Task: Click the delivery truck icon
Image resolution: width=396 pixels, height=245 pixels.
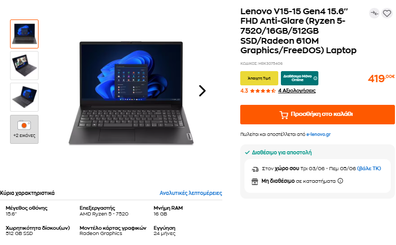Action: click(x=255, y=169)
